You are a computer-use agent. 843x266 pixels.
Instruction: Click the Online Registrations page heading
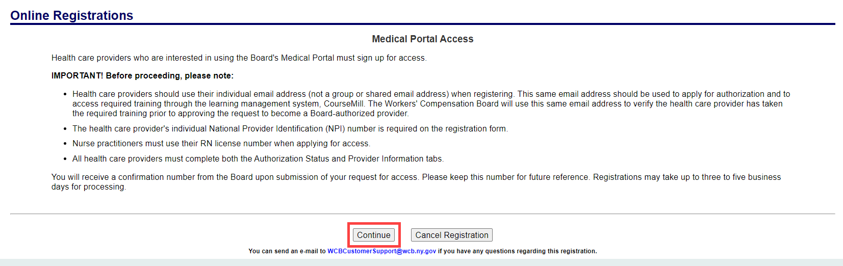pos(72,16)
